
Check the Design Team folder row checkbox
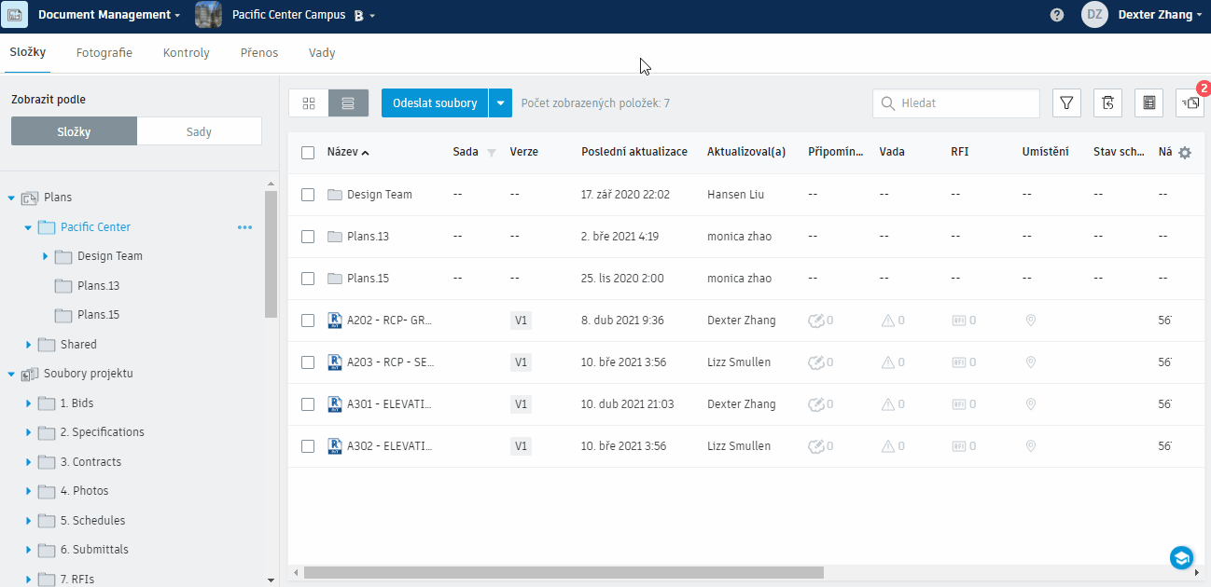(308, 195)
